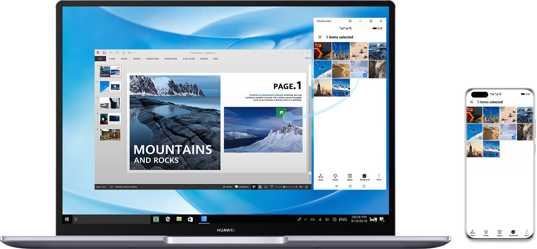Open the INSERT ribbon tab
Screen dimensions: 537x249
point(124,59)
